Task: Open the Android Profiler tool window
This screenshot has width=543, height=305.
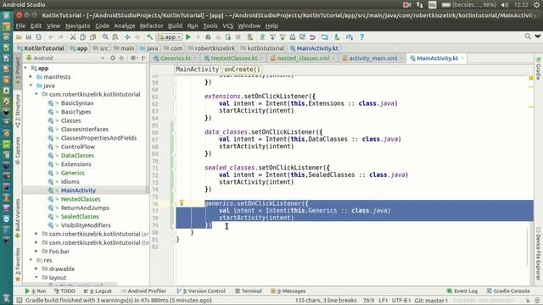Action: 143,291
